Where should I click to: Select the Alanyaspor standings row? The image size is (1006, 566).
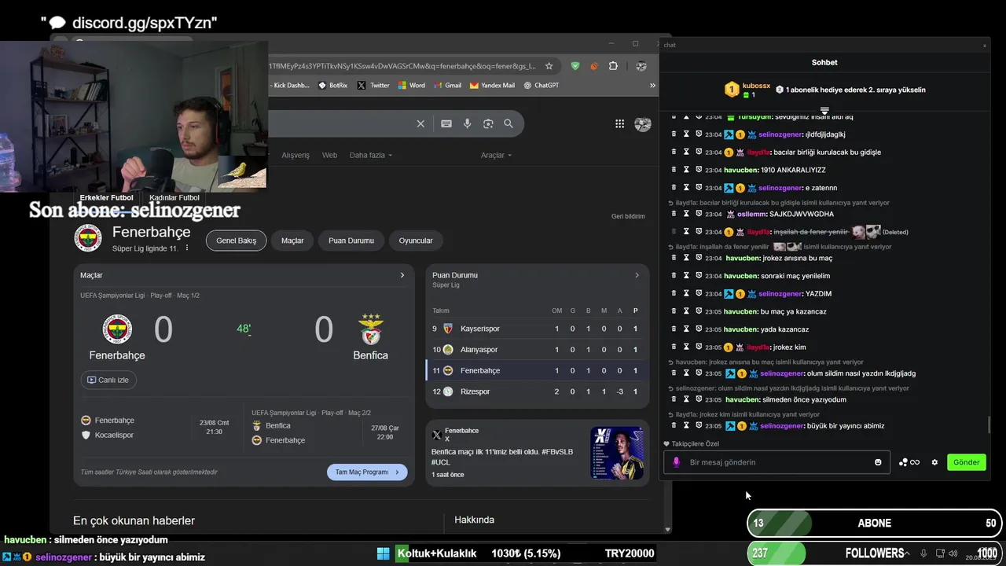[538, 349]
